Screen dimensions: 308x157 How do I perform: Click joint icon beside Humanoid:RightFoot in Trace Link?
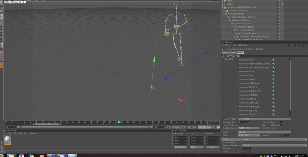(273, 114)
